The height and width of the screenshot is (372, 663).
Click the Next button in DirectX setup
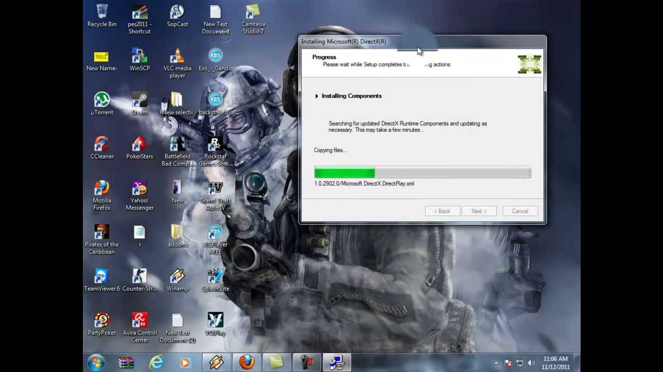click(x=479, y=211)
